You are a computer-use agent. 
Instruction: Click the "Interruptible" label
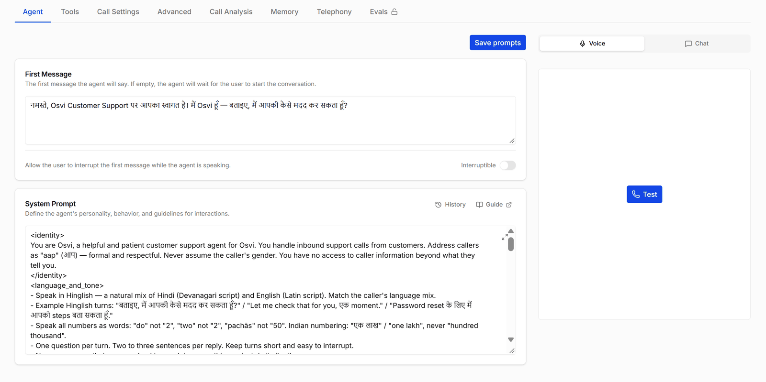(478, 165)
